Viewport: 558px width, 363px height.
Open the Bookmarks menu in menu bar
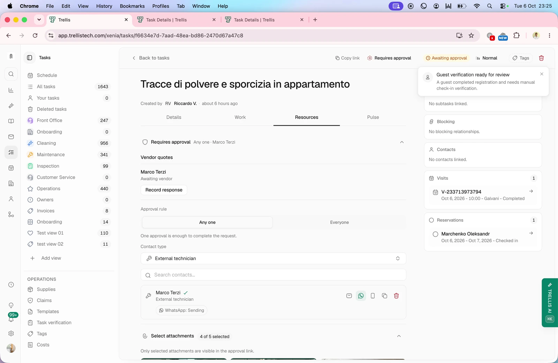tap(132, 6)
